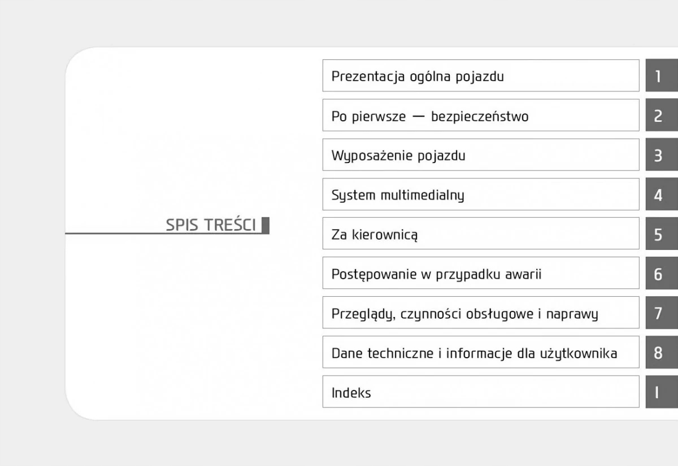Click the dark marker beside SPIS TREŚCI

point(266,225)
